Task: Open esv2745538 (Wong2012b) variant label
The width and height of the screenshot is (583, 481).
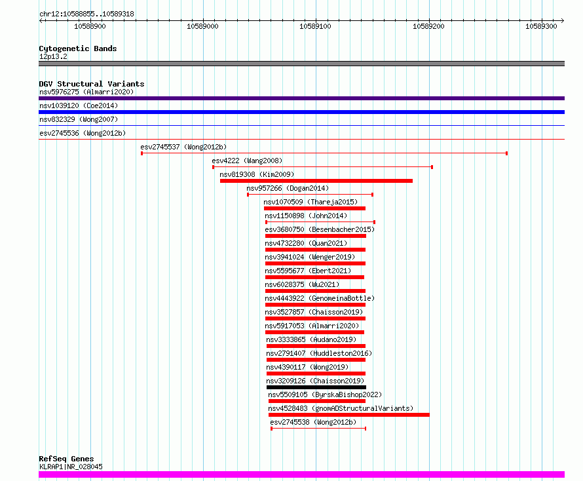Action: tap(313, 422)
